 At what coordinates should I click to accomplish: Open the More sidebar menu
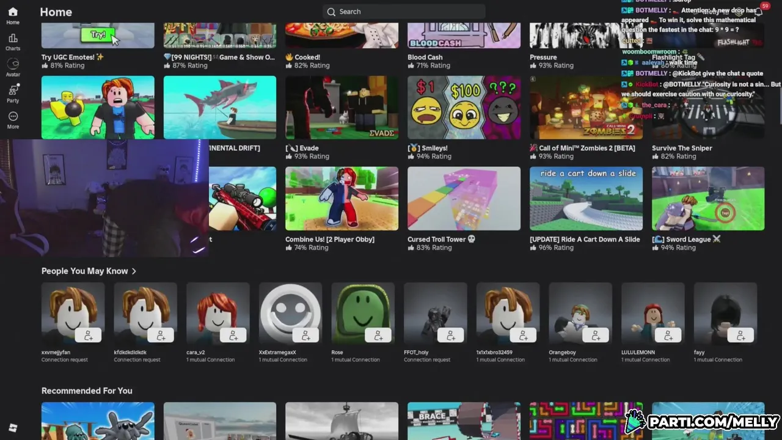tap(13, 120)
